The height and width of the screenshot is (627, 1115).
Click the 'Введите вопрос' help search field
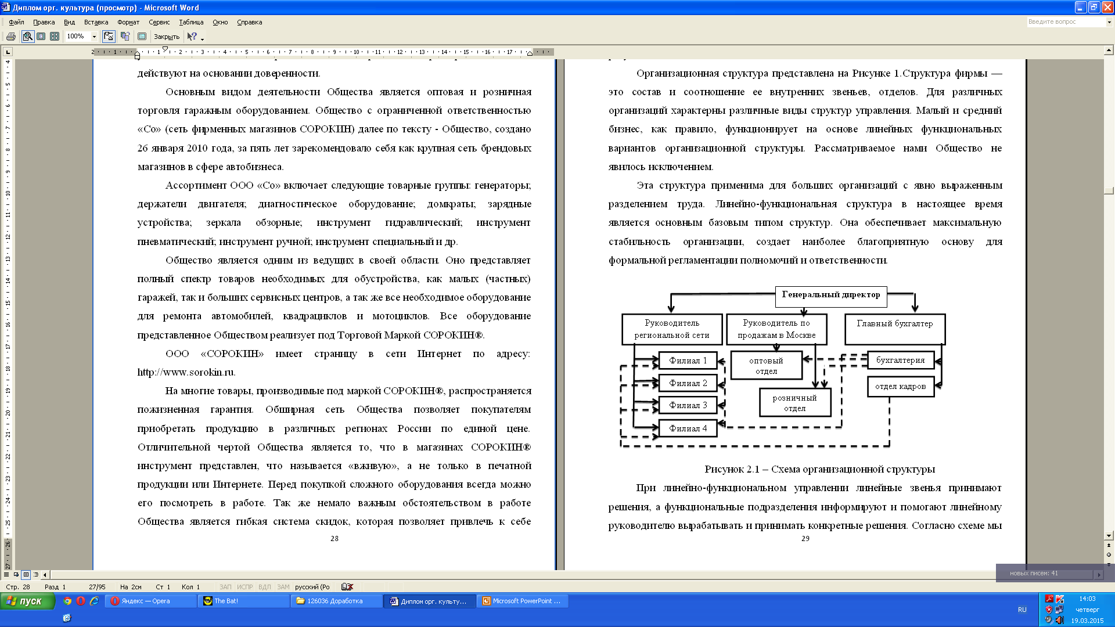1066,22
